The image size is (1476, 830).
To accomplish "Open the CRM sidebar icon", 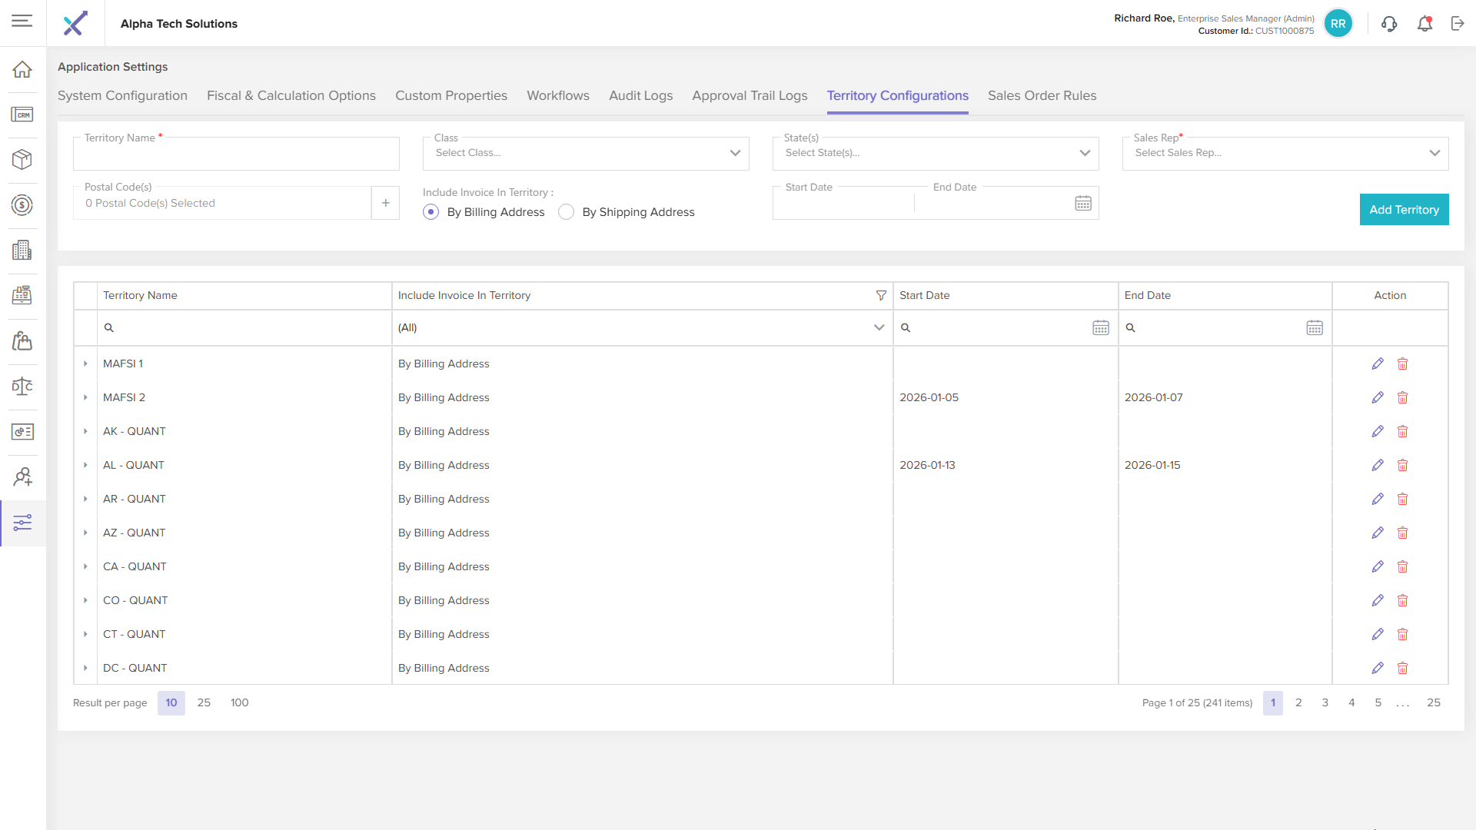I will (22, 115).
